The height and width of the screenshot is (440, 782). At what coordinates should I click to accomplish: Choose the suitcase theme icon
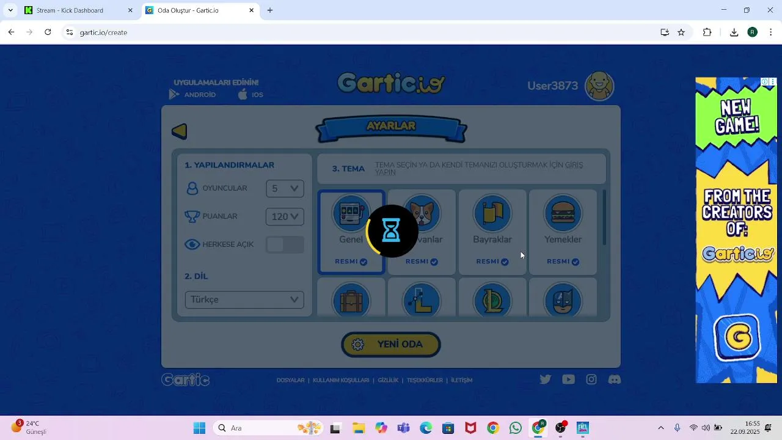click(351, 299)
